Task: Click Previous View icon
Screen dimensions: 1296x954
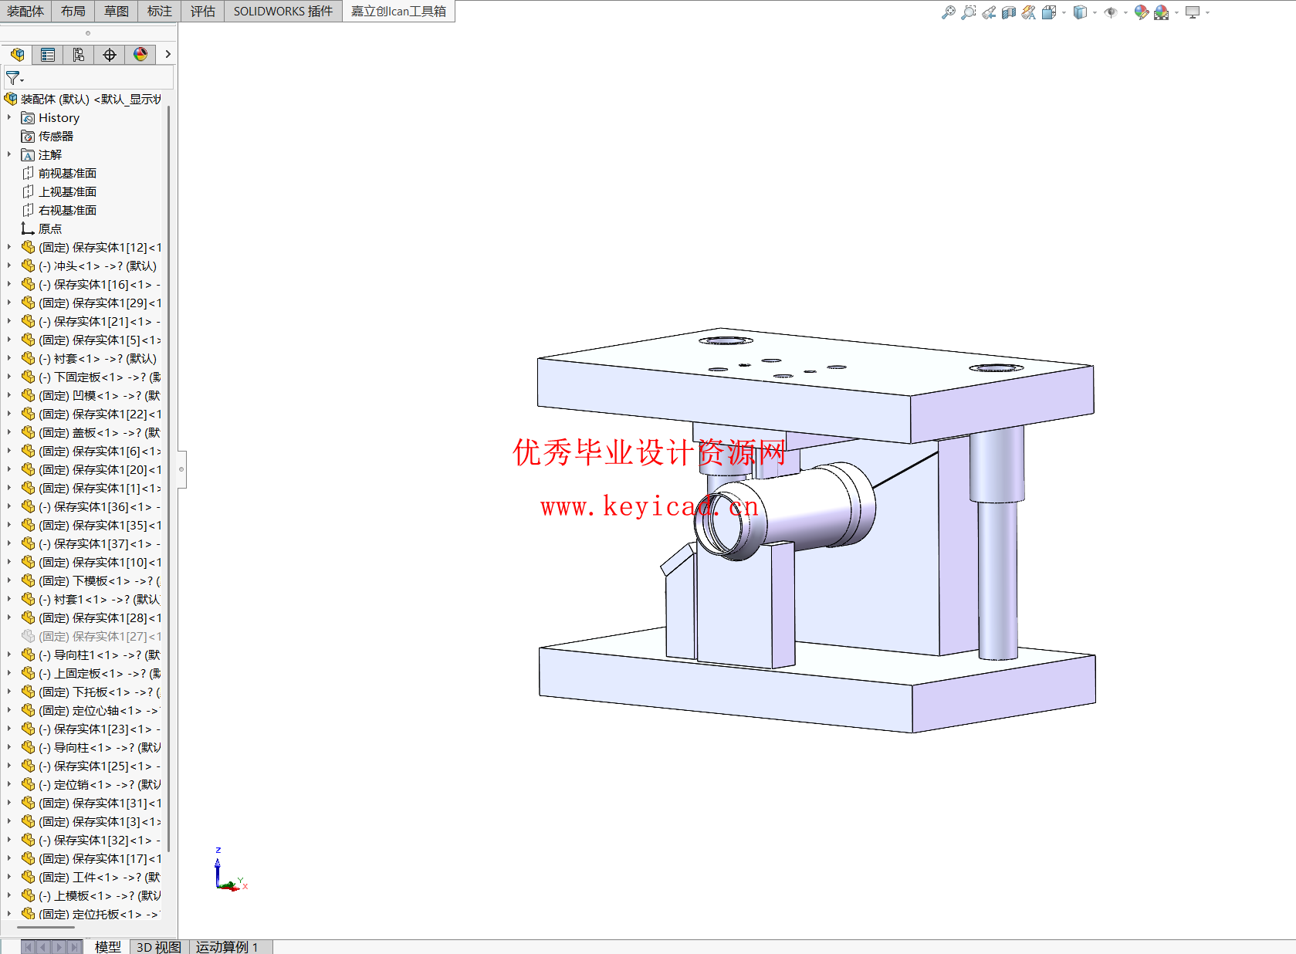Action: click(x=989, y=12)
